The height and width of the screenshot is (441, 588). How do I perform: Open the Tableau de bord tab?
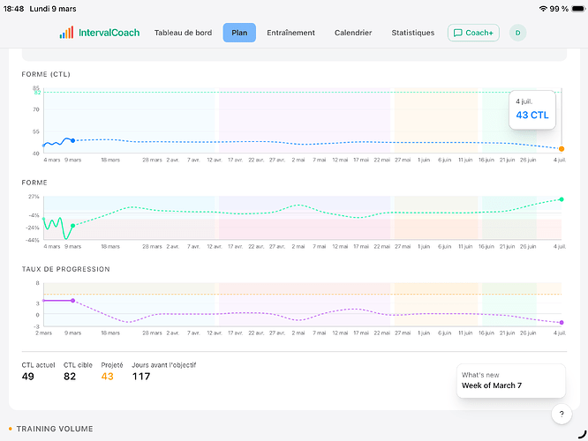coord(183,33)
